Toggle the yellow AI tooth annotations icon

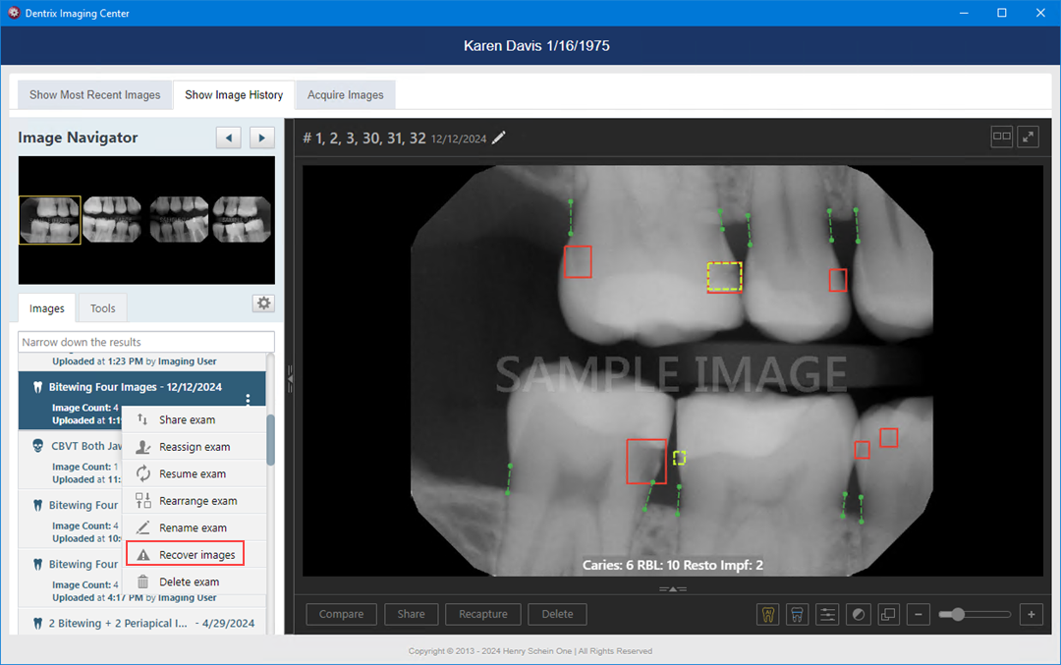pyautogui.click(x=767, y=614)
